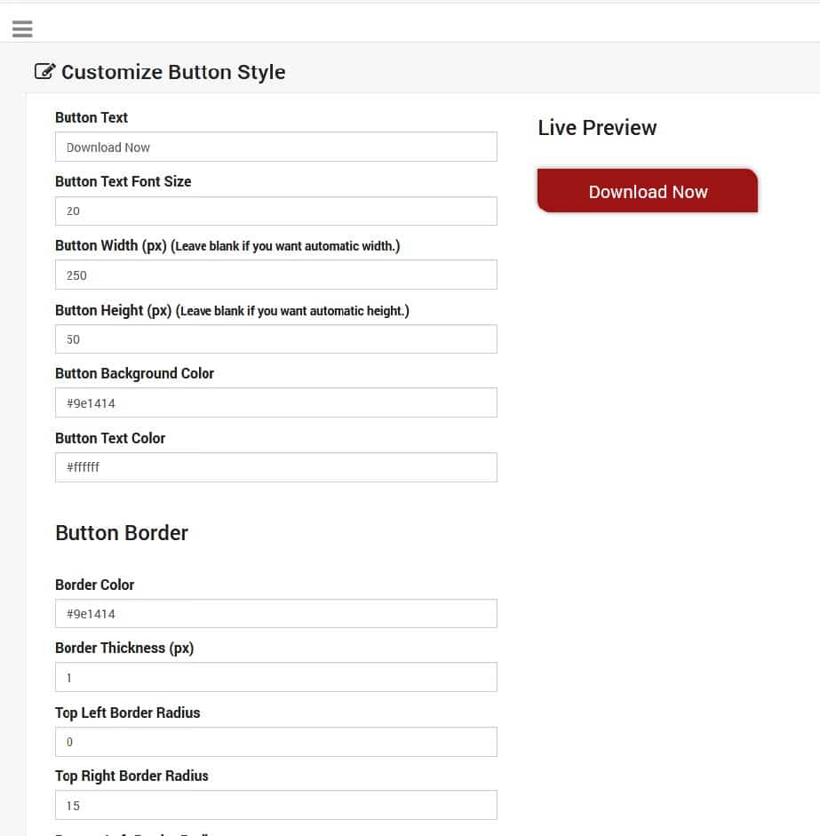
Task: Click the Button Background Color label
Action: [x=134, y=373]
